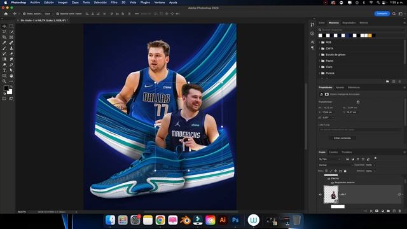The height and width of the screenshot is (229, 407).
Task: Expand the Pureza swatch folder
Action: click(319, 73)
